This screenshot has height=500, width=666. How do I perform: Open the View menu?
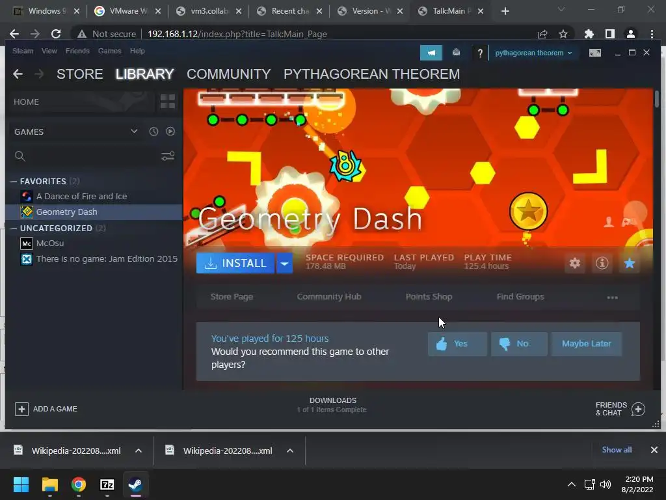click(x=49, y=51)
